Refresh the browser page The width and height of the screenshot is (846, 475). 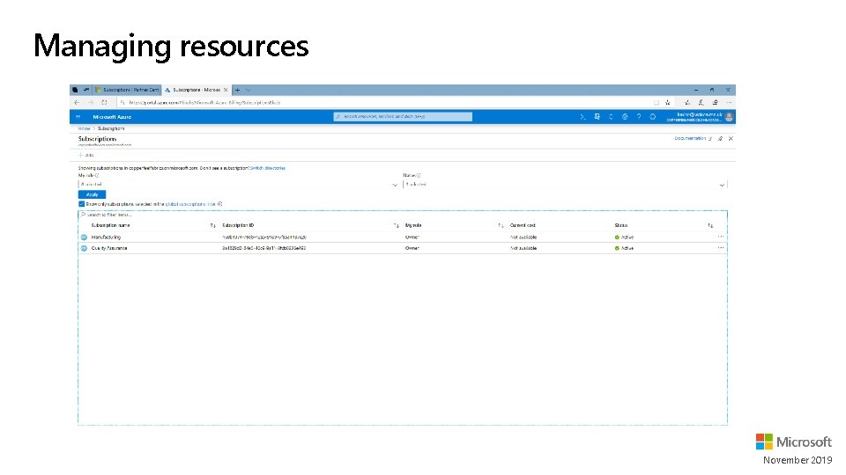[x=104, y=102]
